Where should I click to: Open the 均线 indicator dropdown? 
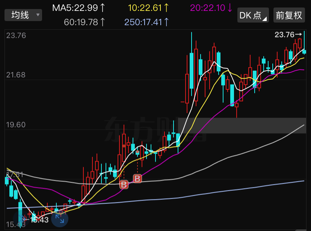tap(23, 15)
